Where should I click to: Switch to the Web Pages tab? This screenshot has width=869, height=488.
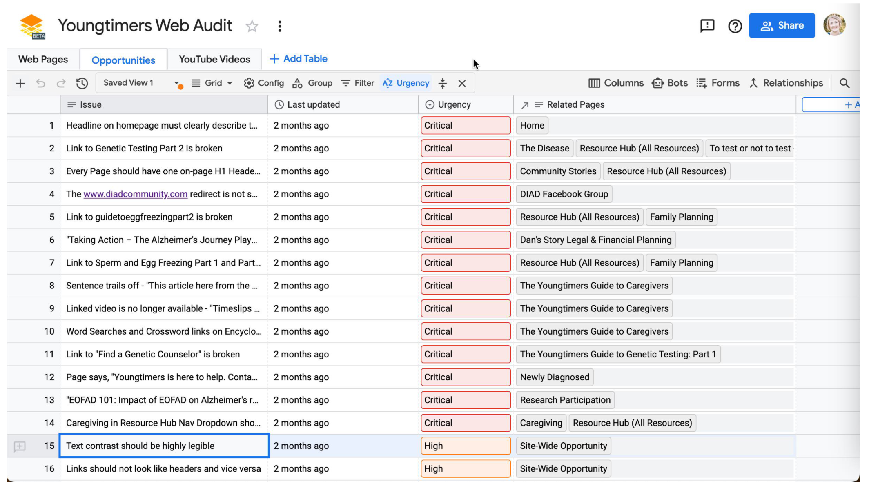43,60
